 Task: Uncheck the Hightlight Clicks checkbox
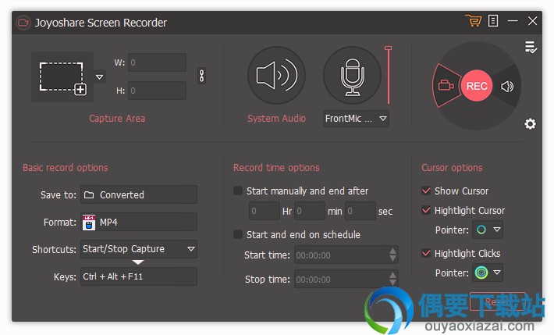[426, 253]
